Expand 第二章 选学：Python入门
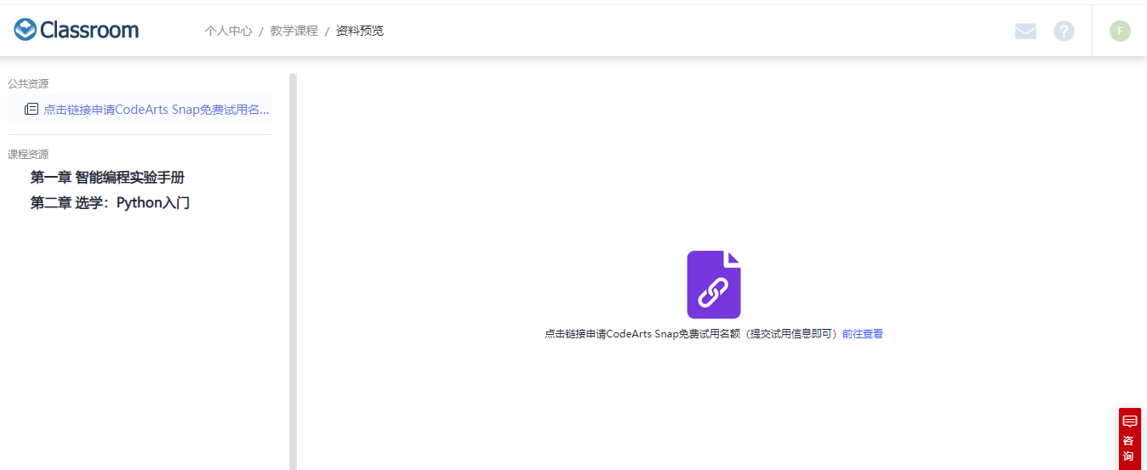This screenshot has height=470, width=1147. [110, 203]
